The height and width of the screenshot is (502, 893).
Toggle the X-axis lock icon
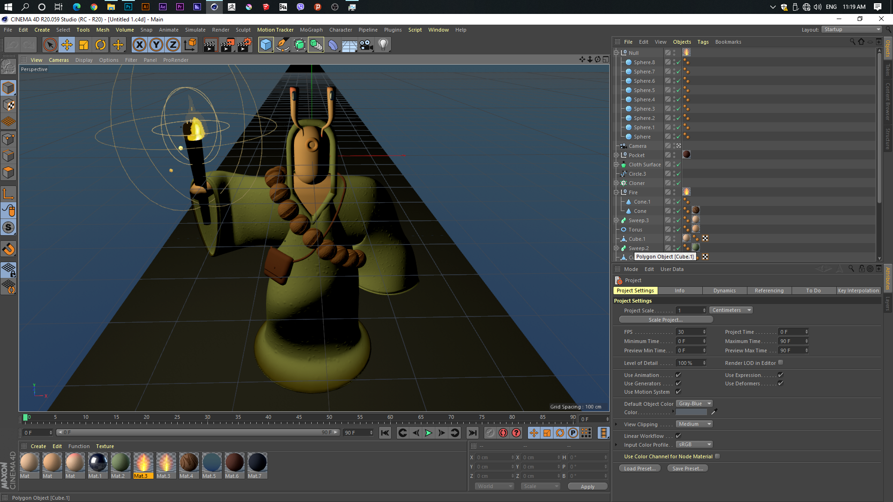pyautogui.click(x=139, y=45)
